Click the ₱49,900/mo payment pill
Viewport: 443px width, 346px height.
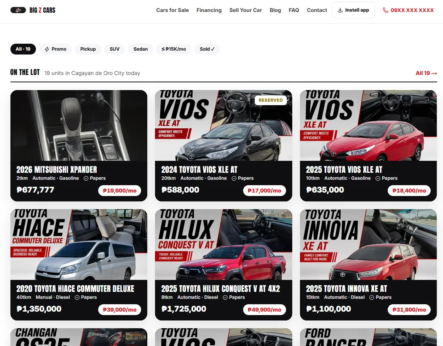tap(264, 310)
